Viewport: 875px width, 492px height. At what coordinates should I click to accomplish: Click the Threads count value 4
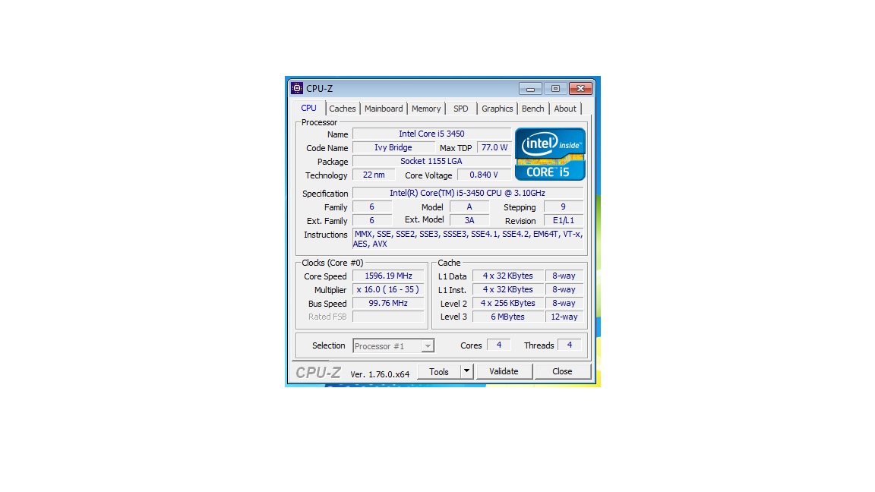point(569,345)
